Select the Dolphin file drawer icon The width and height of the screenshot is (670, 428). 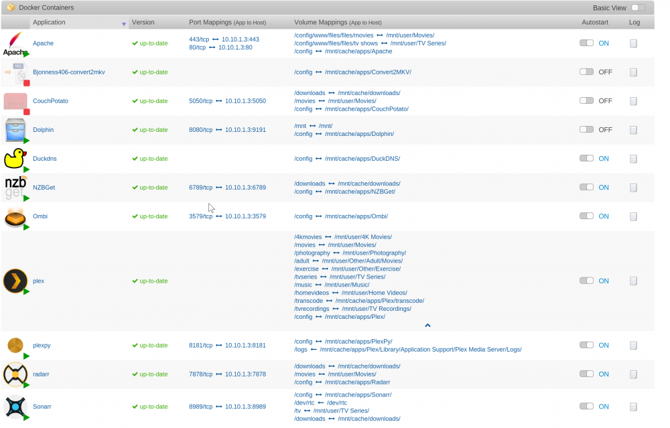(16, 130)
